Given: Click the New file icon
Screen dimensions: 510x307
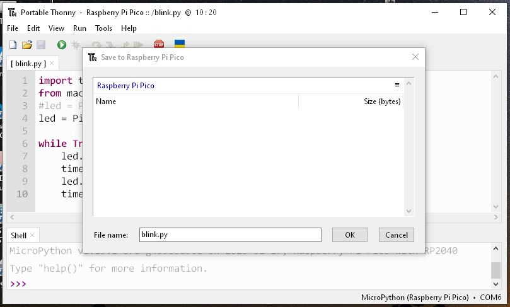Looking at the screenshot, I should click(13, 45).
